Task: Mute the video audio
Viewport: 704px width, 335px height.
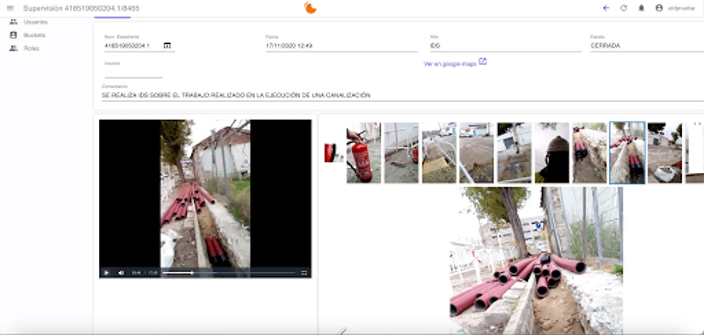Action: click(120, 273)
